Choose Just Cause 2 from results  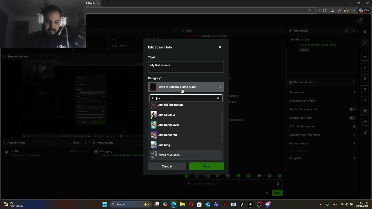coord(186,115)
